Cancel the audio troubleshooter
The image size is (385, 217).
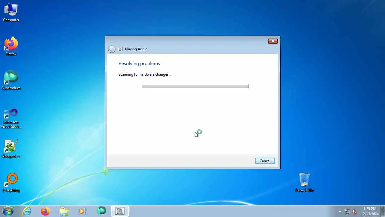(265, 161)
